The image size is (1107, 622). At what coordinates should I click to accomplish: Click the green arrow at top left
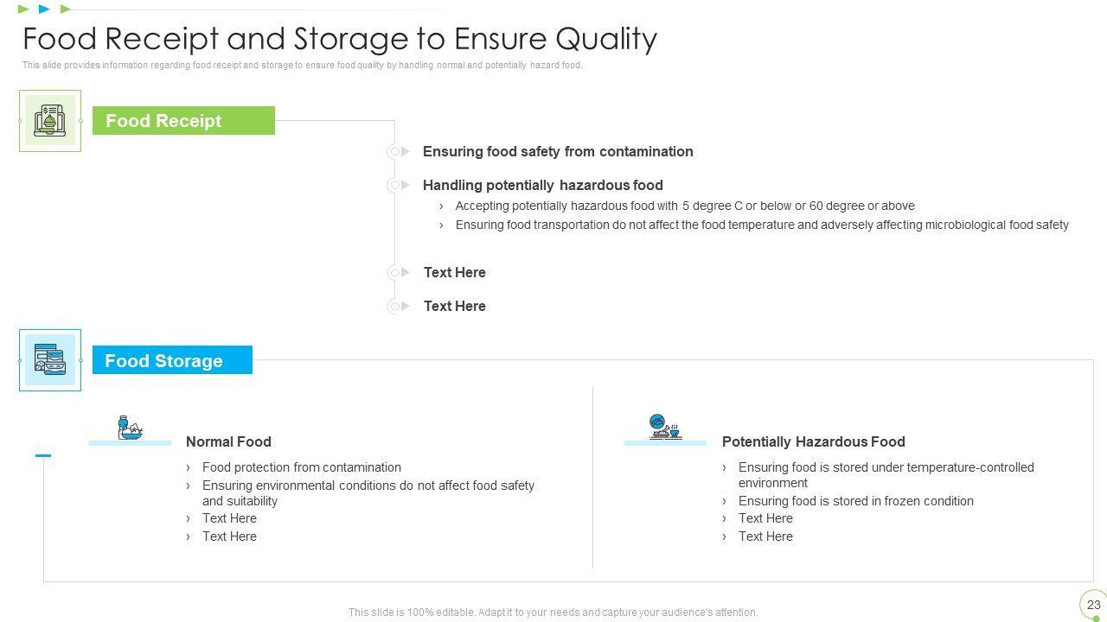click(x=23, y=10)
